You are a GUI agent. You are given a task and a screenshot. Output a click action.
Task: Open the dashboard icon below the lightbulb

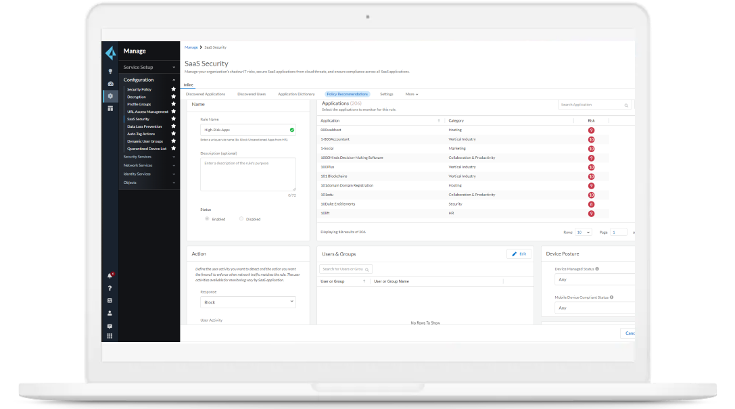click(110, 83)
